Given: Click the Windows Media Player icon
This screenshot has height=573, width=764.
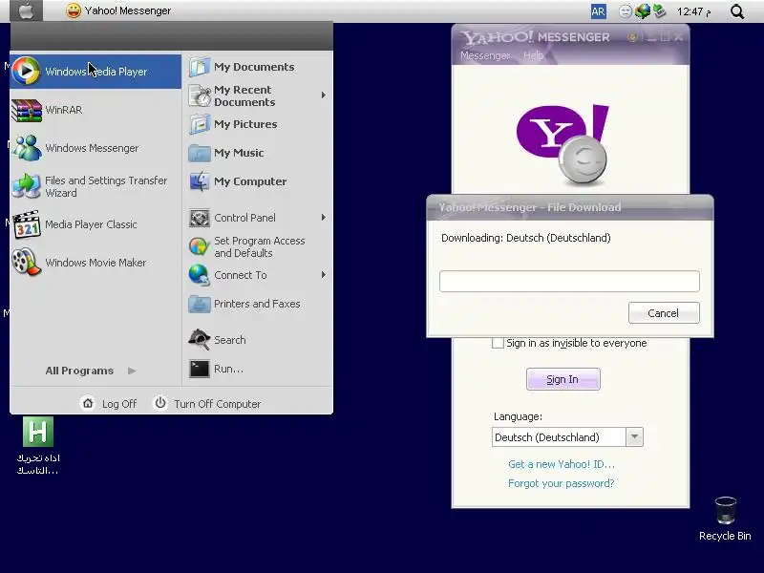Looking at the screenshot, I should (x=26, y=71).
